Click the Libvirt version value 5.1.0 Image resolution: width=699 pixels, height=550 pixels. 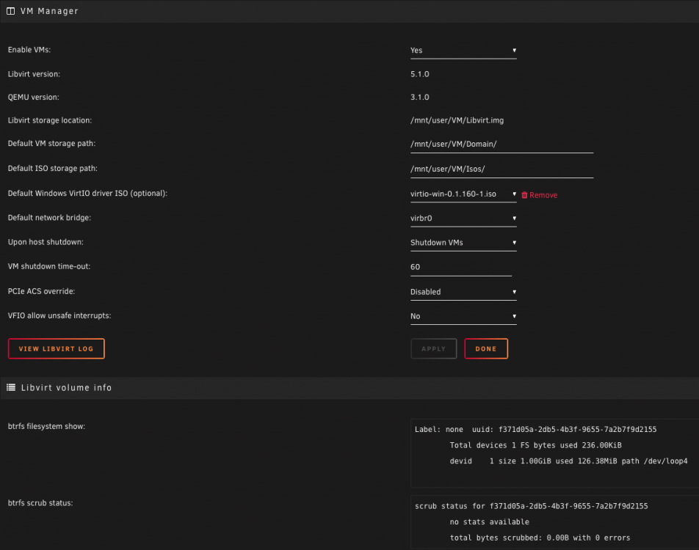tap(419, 74)
